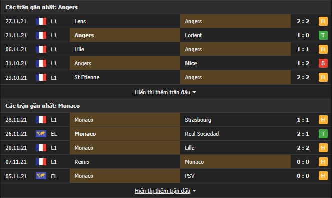Expand more Angers matches via Hiển thị thêm trận đấu
The height and width of the screenshot is (198, 332).
coord(162,92)
